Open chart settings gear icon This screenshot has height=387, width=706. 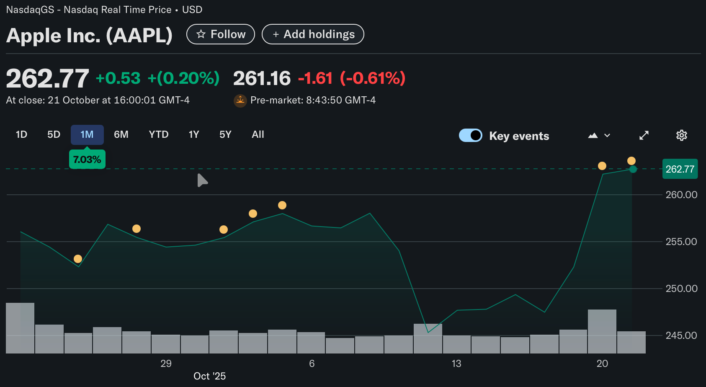click(681, 135)
